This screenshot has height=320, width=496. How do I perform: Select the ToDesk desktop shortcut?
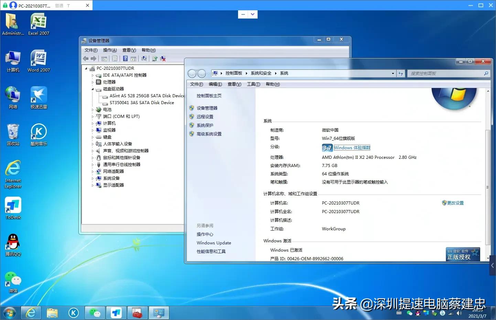tap(13, 208)
